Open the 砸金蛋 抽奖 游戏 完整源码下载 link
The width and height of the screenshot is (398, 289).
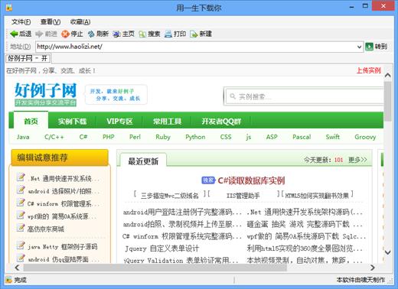tap(305, 224)
